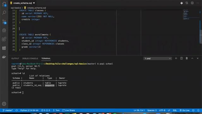Maximize the panel with the chevron up
Screen dimensions: 202x114
(x=192, y=58)
